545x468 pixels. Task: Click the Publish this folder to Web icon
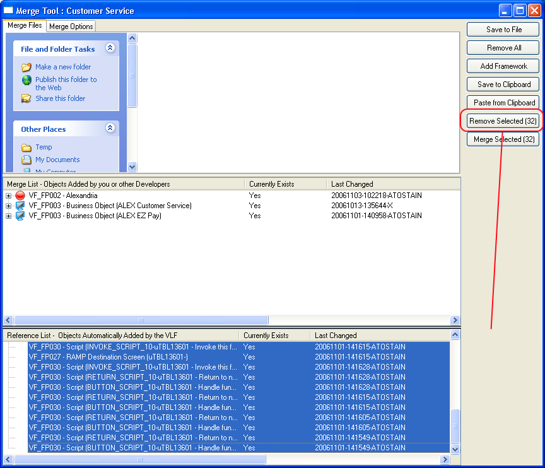[x=26, y=80]
